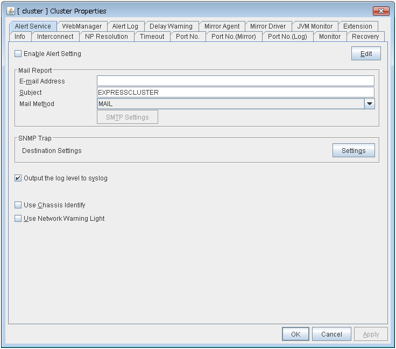Enable the Alert Setting checkbox
Screen dimensions: 396x349
(x=18, y=54)
